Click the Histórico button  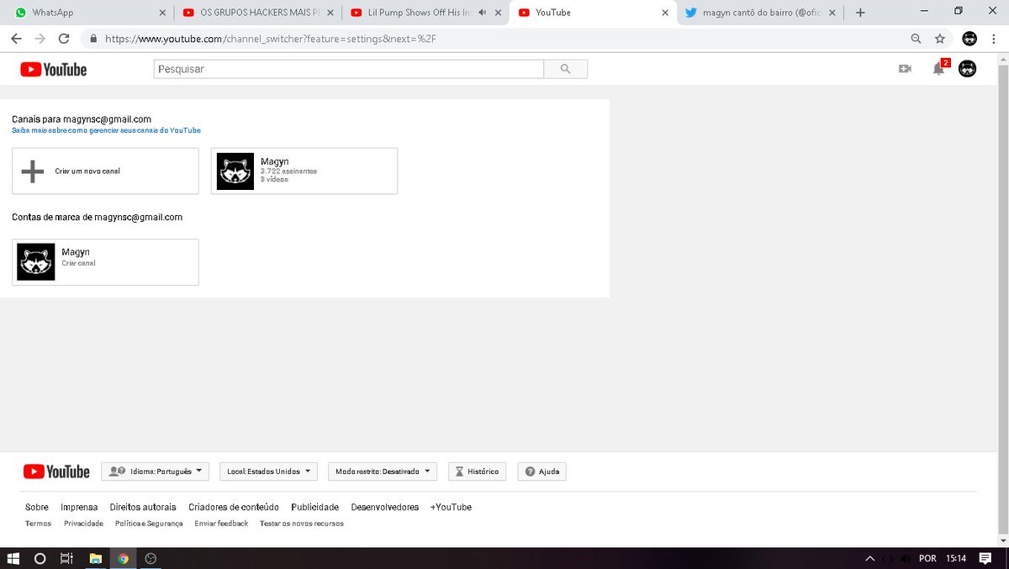478,472
